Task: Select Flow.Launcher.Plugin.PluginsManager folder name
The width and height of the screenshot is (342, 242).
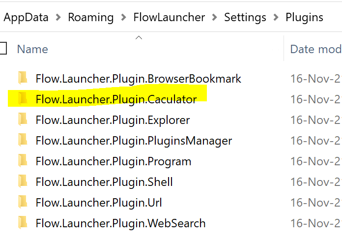Action: (x=134, y=141)
